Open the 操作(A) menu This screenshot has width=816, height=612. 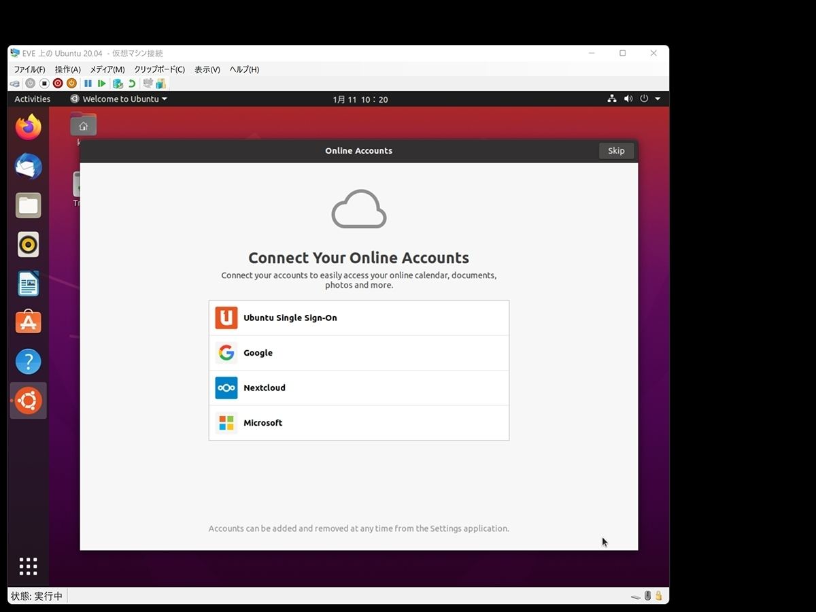[68, 69]
